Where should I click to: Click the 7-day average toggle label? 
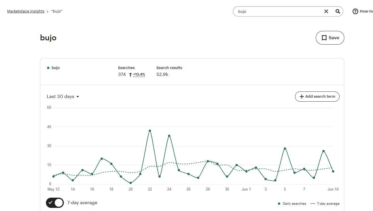82,203
